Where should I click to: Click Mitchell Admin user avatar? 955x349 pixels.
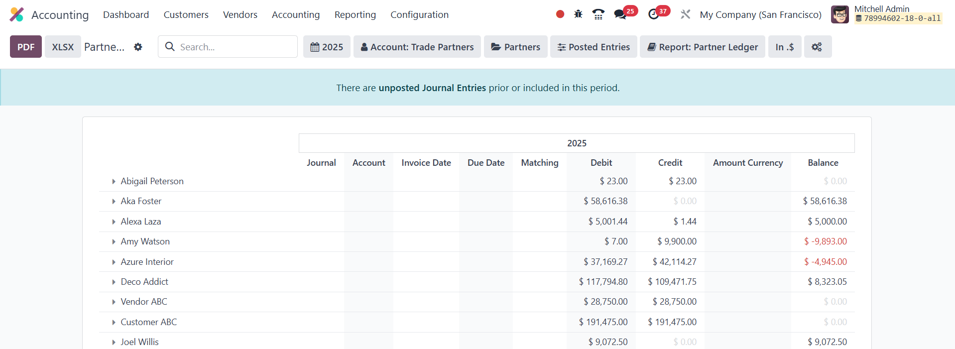(x=840, y=14)
